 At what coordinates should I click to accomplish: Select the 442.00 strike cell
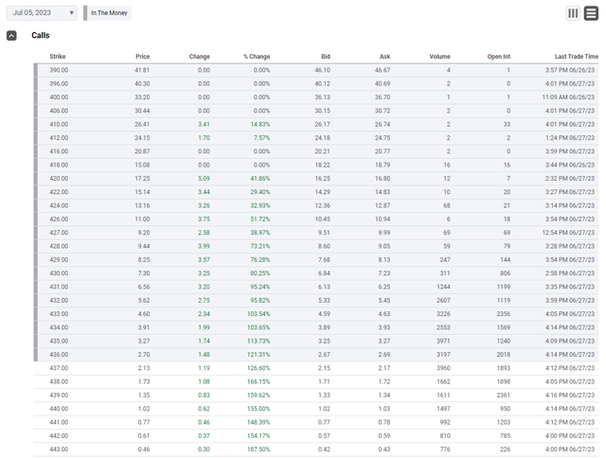click(59, 435)
